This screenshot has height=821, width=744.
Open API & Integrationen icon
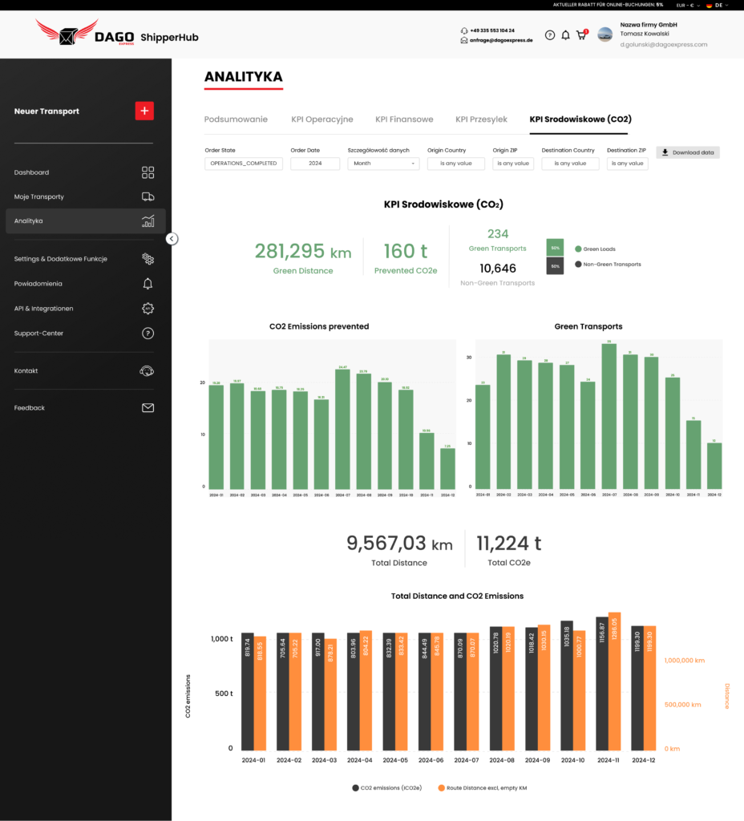click(148, 309)
